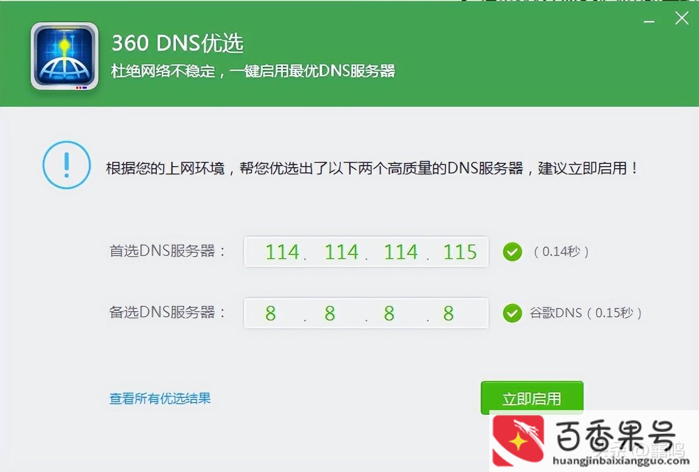Click the 首选DNS服务器 address field

point(366,252)
